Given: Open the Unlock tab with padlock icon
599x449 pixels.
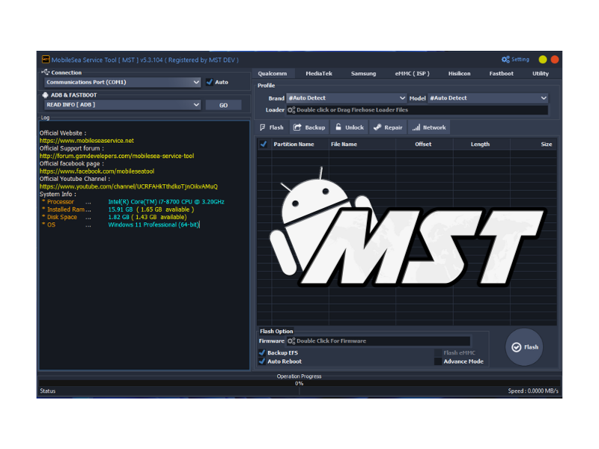Looking at the screenshot, I should (x=350, y=127).
